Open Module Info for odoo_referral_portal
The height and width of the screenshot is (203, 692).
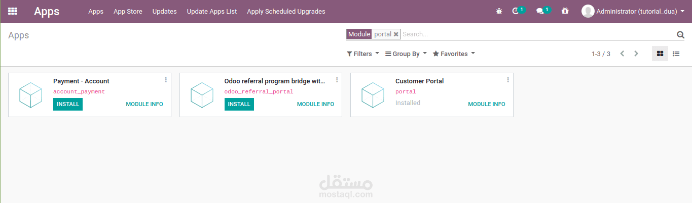pyautogui.click(x=315, y=104)
